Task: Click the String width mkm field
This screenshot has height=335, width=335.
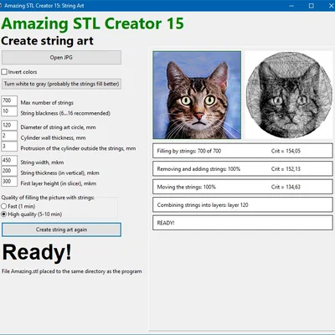Action: (9, 161)
